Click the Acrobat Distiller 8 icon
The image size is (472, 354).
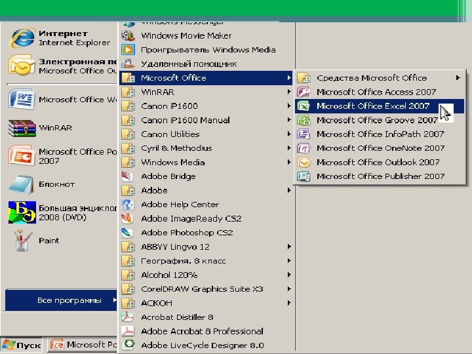[x=128, y=317]
